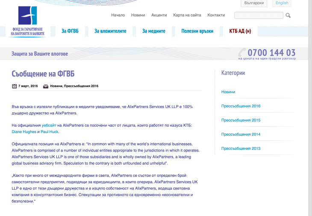The height and width of the screenshot is (216, 312).
Task: Open the Новини category in sidebar
Action: coord(228,92)
